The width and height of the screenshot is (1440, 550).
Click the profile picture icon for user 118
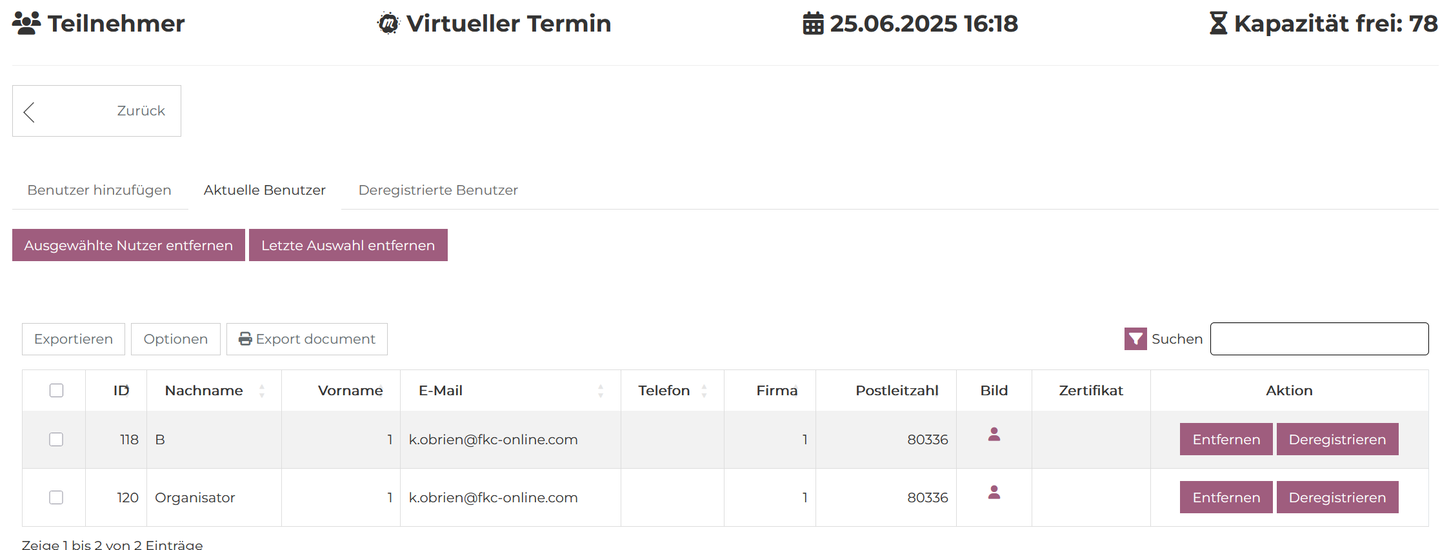pos(994,435)
